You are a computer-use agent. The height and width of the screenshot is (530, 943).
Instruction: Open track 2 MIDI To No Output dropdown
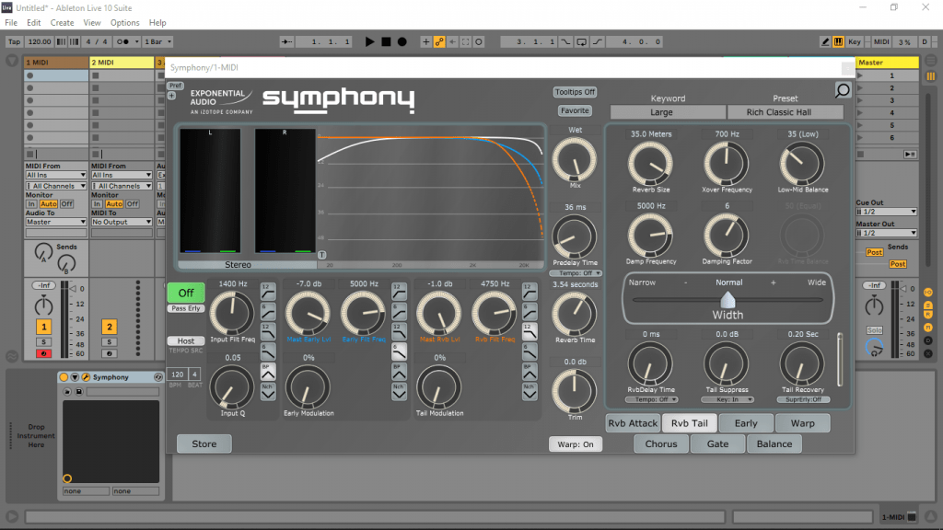pyautogui.click(x=122, y=222)
